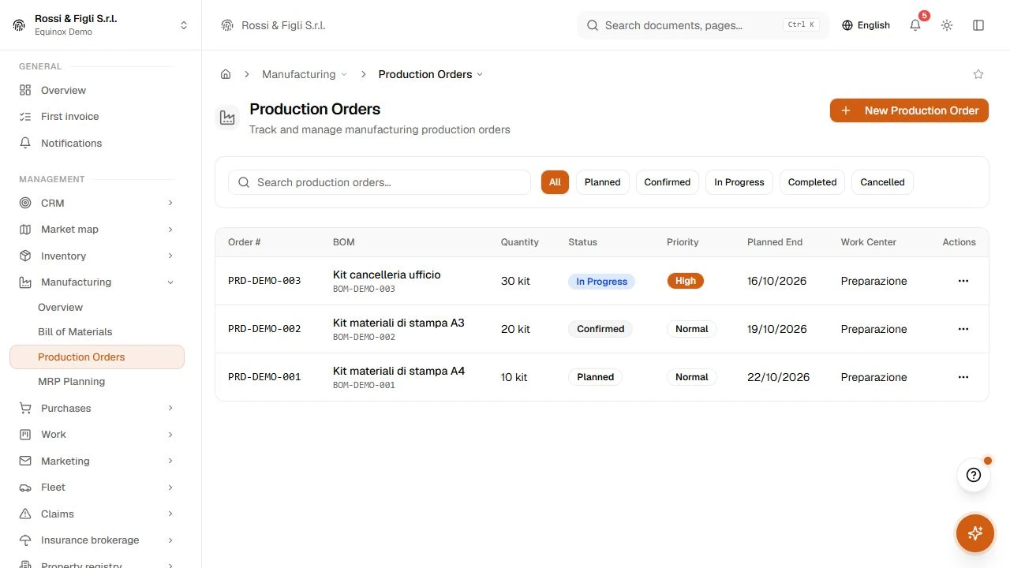Viewport: 1010px width, 568px height.
Task: Open the company switcher Rossi & Figli
Action: pos(101,25)
